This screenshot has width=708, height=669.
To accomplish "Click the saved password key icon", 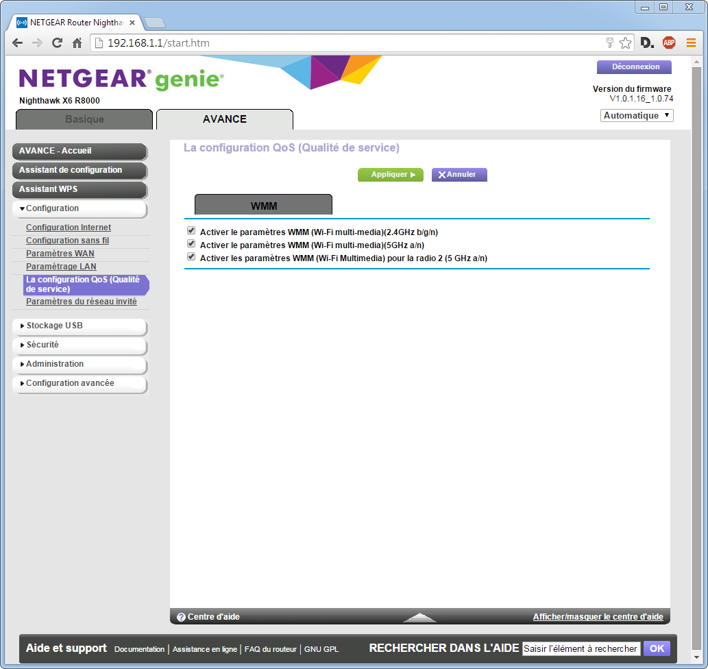I will pyautogui.click(x=609, y=43).
